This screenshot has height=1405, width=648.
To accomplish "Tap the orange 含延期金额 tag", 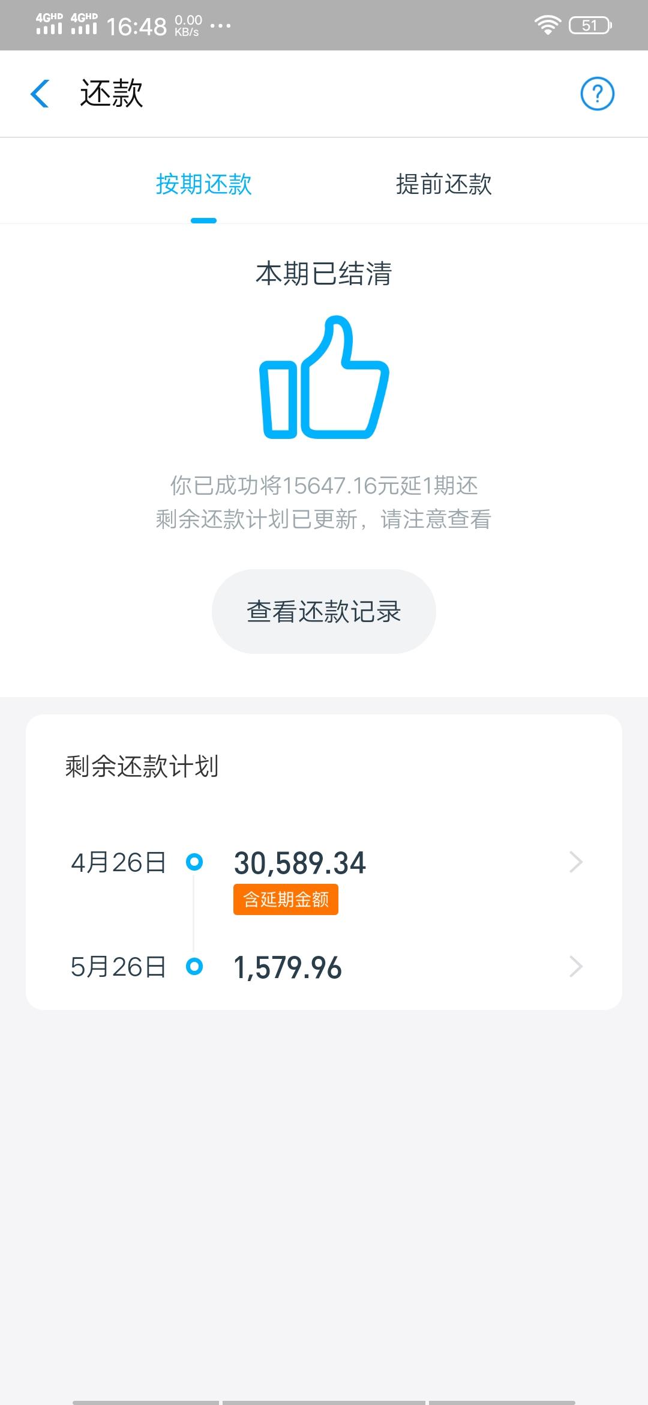I will pos(286,899).
